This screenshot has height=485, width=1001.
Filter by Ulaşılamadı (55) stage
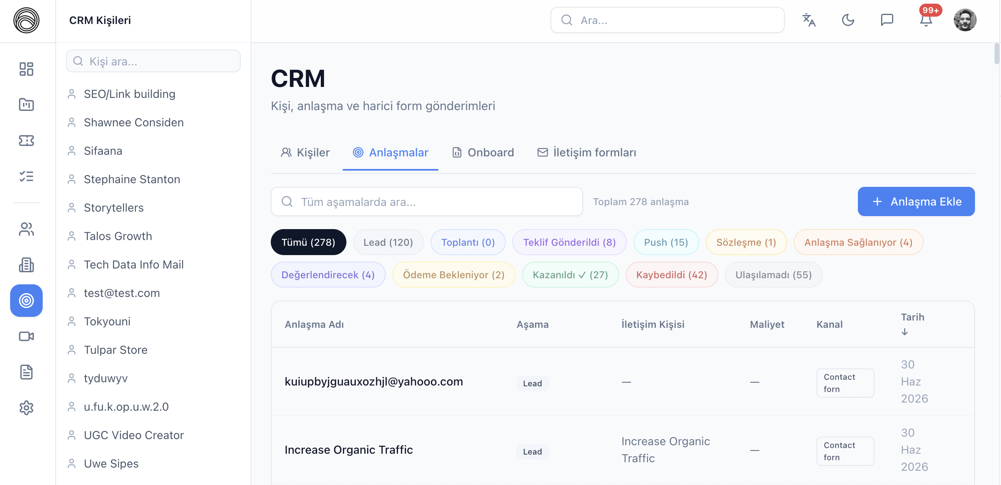tap(774, 275)
